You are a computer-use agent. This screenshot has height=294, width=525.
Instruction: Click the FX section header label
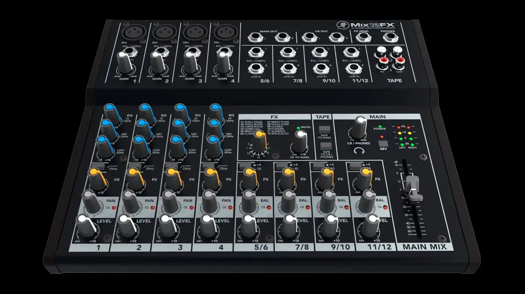274,117
